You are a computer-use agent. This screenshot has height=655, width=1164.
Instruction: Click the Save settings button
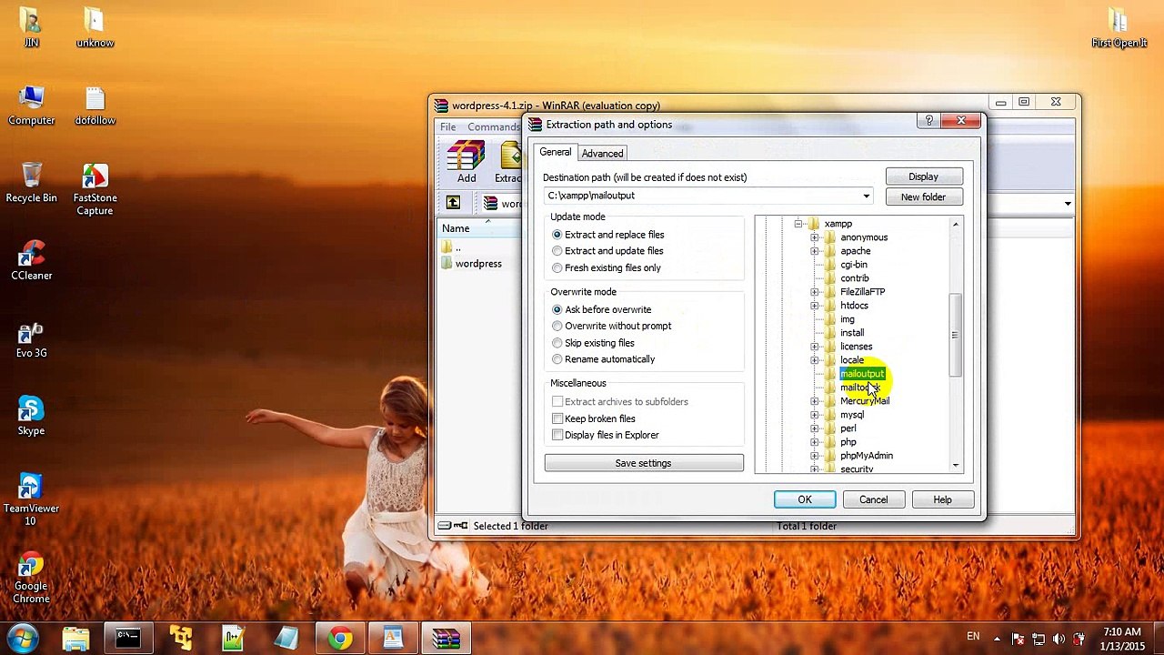[x=643, y=463]
